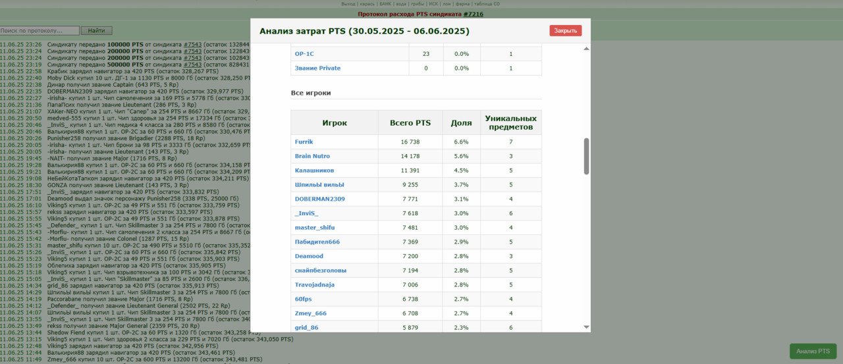Open grid_86 player link in table
The height and width of the screenshot is (364, 843).
(306, 328)
